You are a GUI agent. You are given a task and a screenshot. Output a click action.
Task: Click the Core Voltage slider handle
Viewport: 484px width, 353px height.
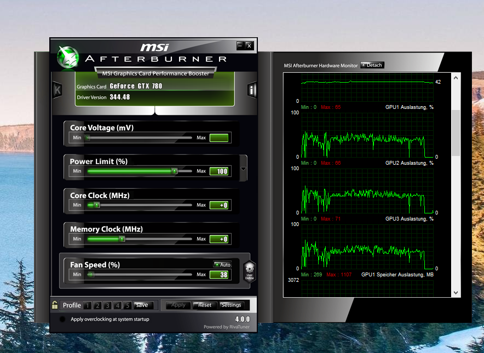(x=88, y=137)
